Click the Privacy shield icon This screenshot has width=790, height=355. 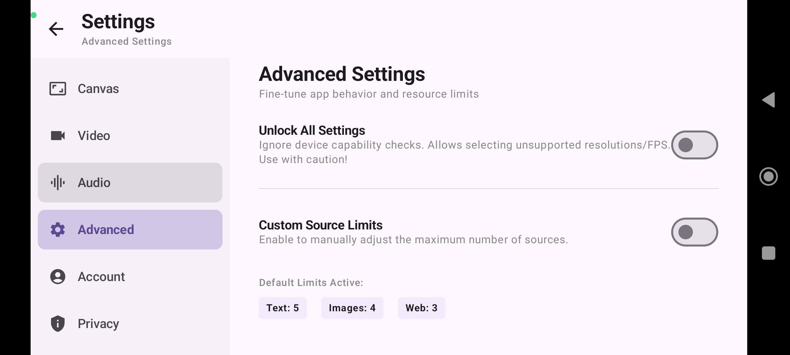pyautogui.click(x=58, y=324)
